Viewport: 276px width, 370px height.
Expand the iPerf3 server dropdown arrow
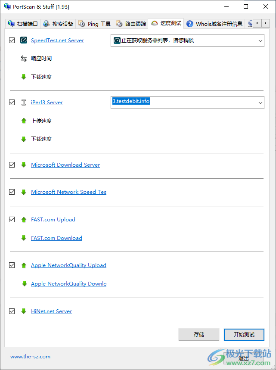260,103
